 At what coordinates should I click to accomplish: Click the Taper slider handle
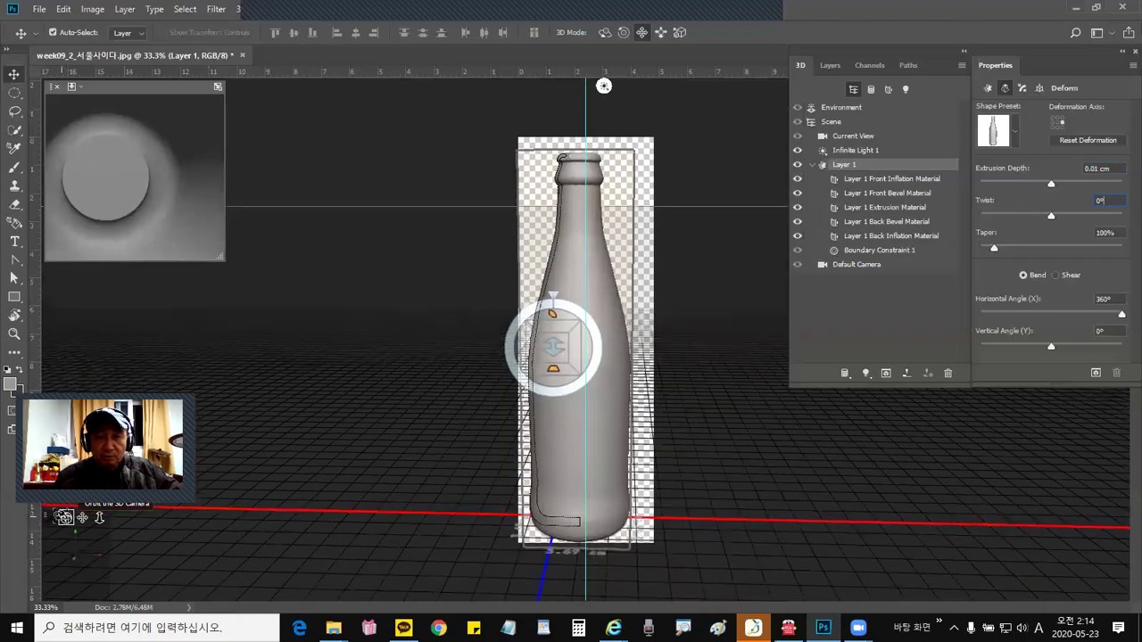[994, 248]
